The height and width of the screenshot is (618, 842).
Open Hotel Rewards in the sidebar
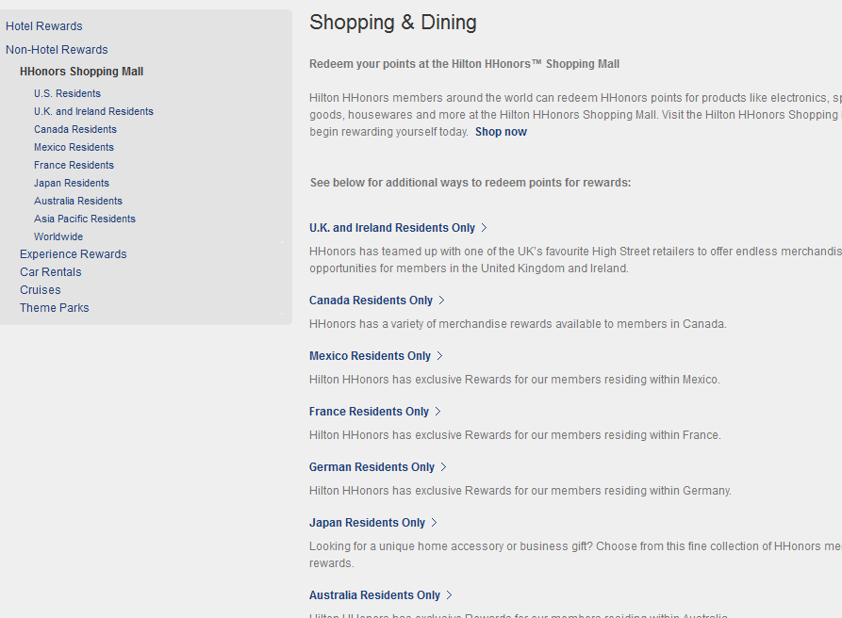(44, 26)
